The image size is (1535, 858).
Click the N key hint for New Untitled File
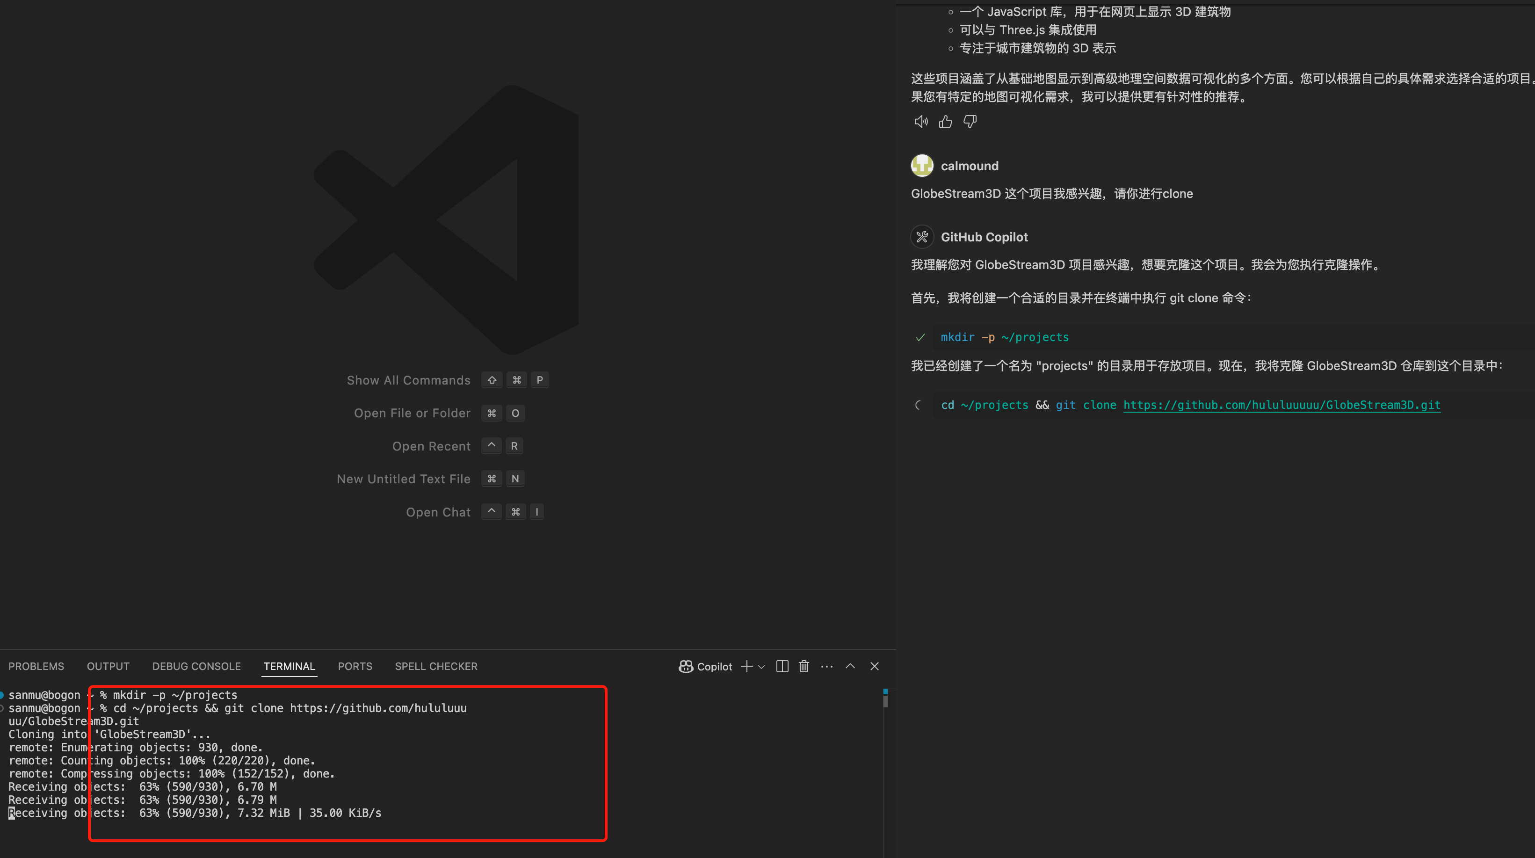click(x=515, y=478)
